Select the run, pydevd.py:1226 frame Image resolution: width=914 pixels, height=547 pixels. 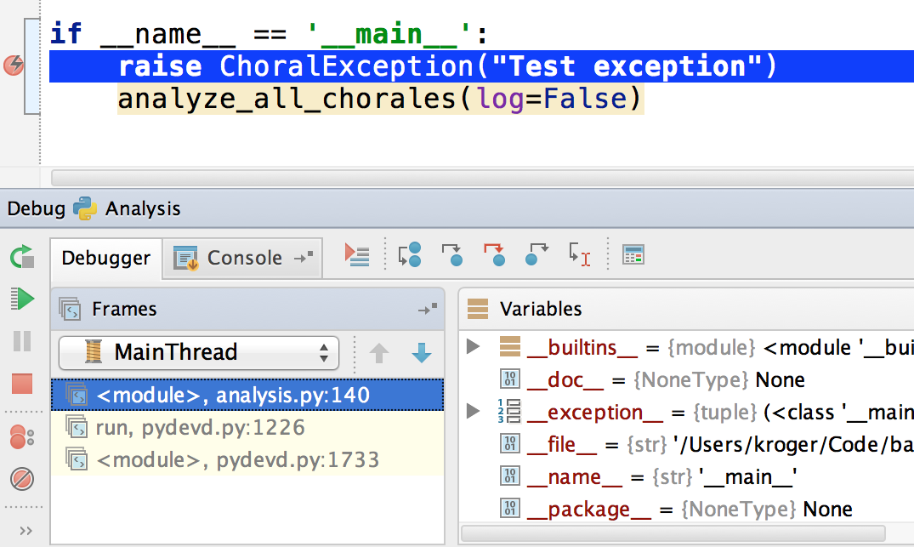point(200,428)
